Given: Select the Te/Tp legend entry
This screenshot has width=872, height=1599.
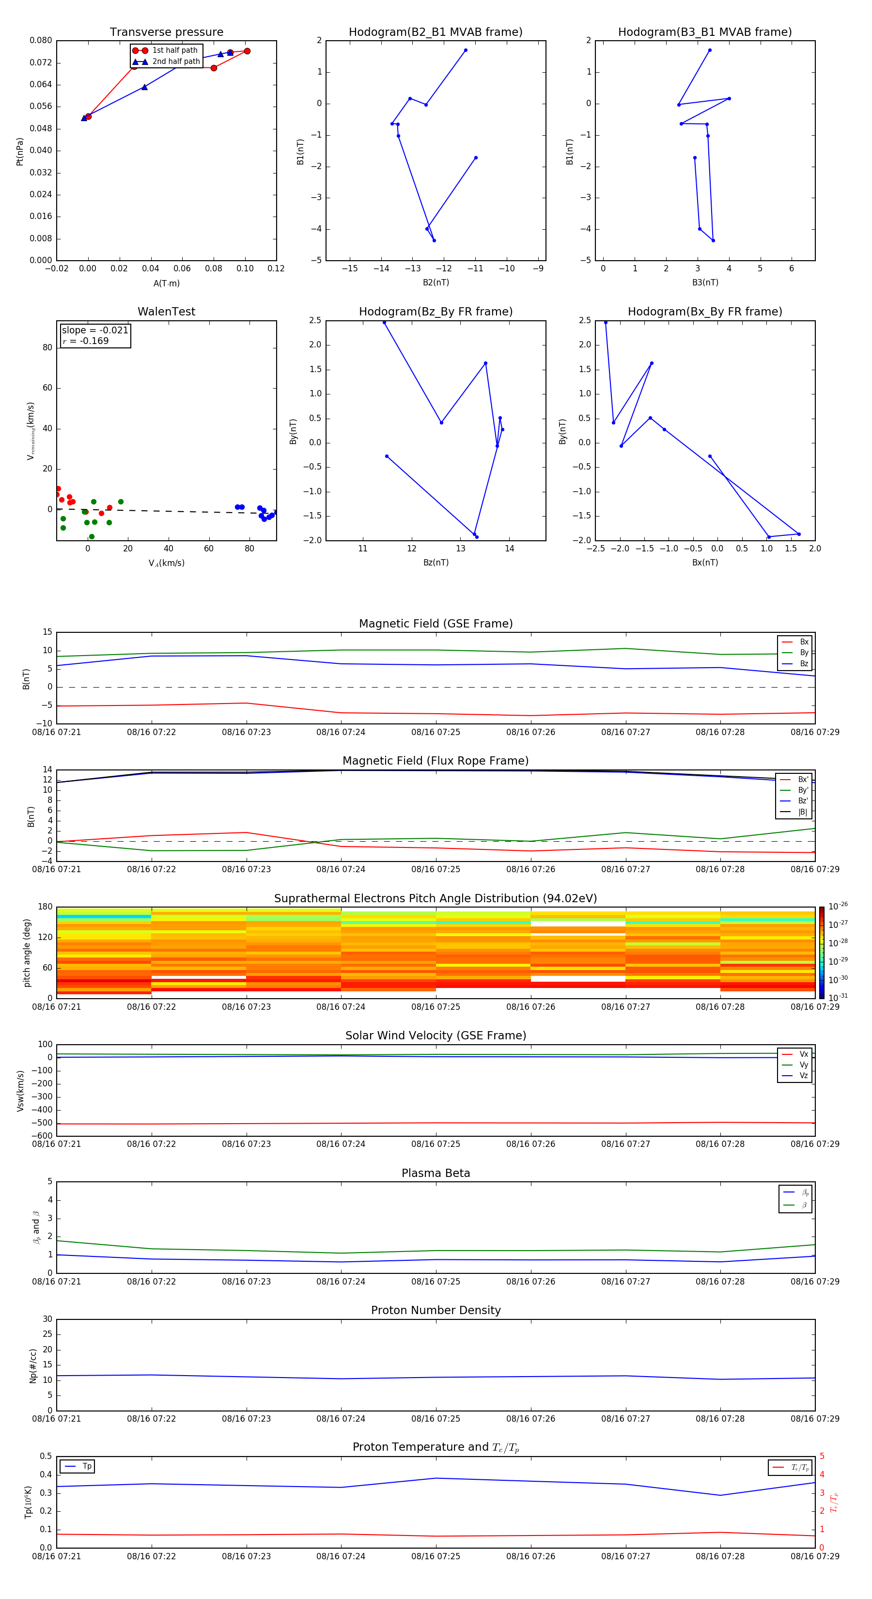Looking at the screenshot, I should coord(791,1467).
